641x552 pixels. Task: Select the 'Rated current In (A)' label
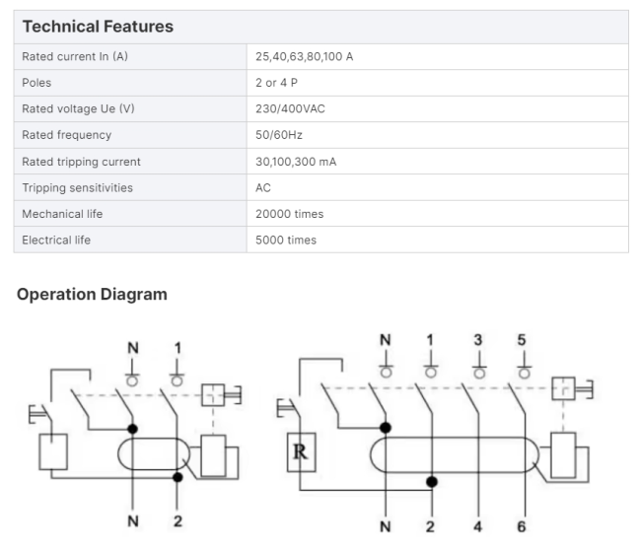pos(75,56)
